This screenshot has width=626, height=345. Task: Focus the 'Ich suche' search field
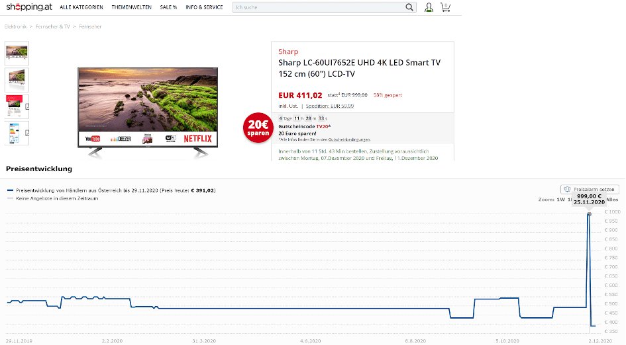(318, 7)
